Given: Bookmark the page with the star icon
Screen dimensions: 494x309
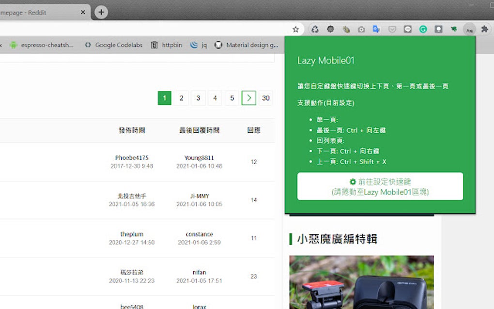Looking at the screenshot, I should click(295, 29).
